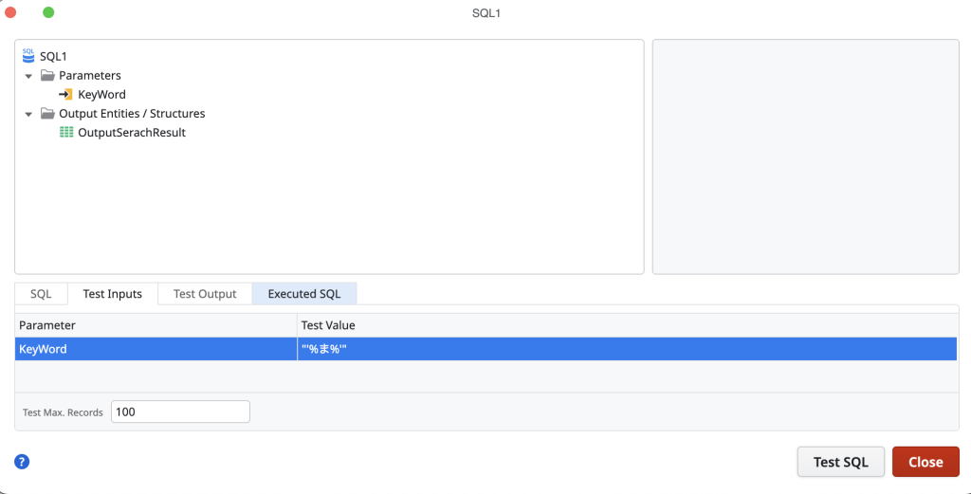Select the OutputSerachResult tree item
The image size is (971, 494).
point(132,133)
